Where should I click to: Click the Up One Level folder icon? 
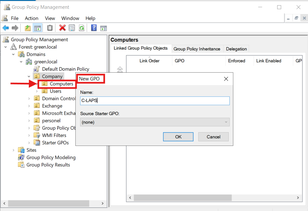click(x=28, y=28)
